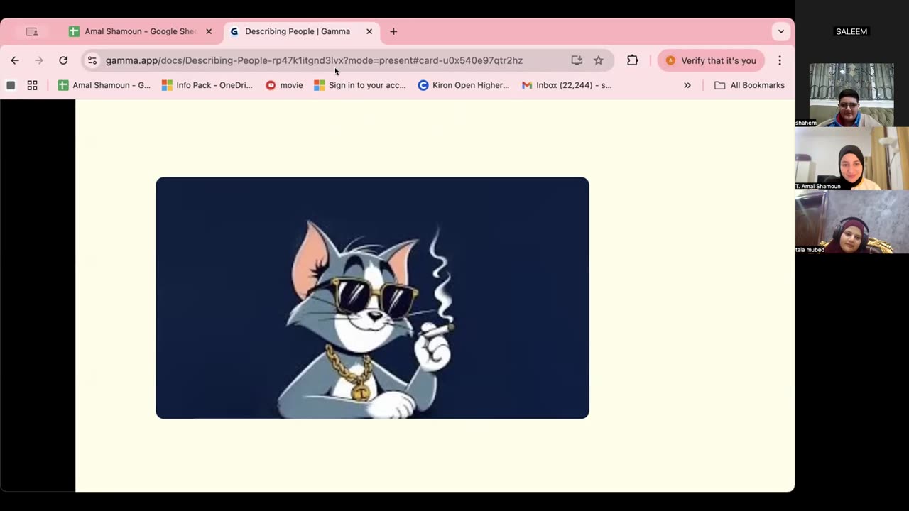Open Chrome three-dot menu
The width and height of the screenshot is (909, 511).
780,60
